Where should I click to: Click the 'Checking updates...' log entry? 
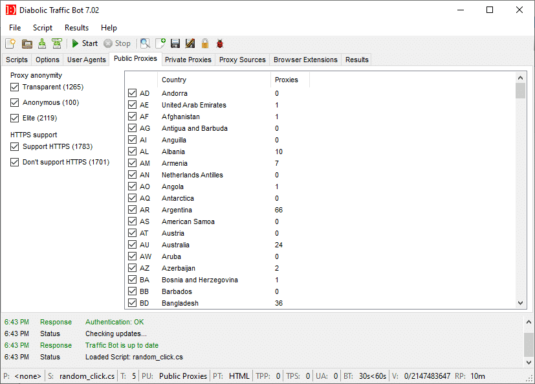pos(116,333)
